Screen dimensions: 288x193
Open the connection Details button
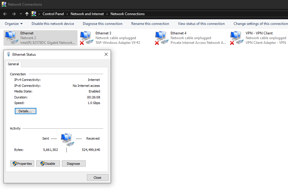pos(25,111)
